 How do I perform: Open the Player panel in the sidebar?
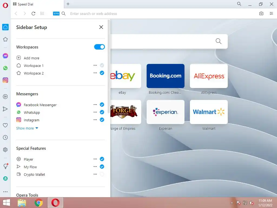coord(5,97)
